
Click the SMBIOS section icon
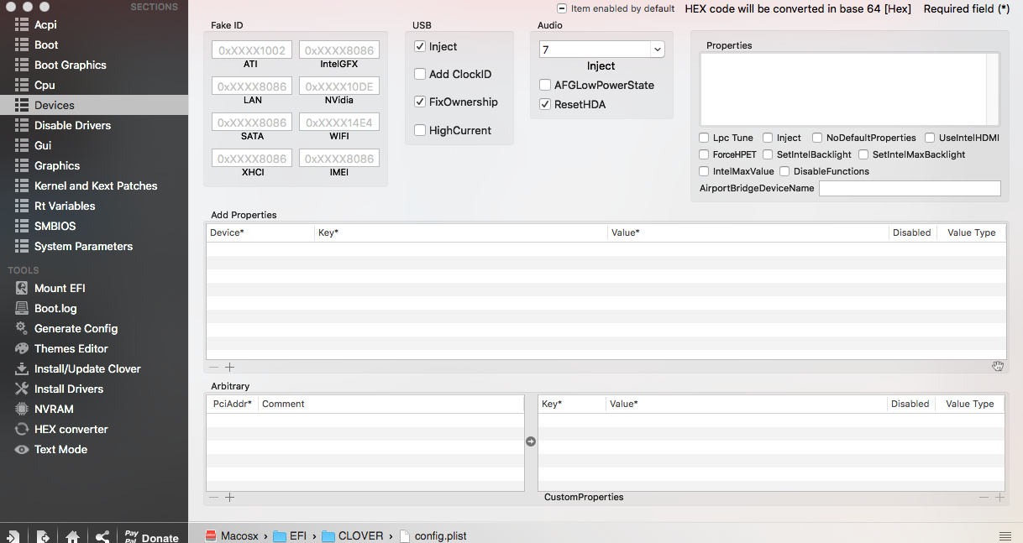pyautogui.click(x=22, y=227)
